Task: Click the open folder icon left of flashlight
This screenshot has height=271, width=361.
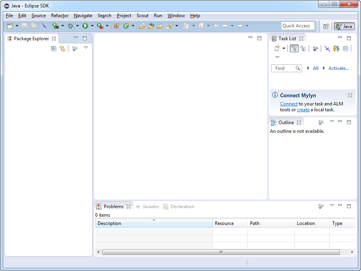Action: tap(160, 26)
